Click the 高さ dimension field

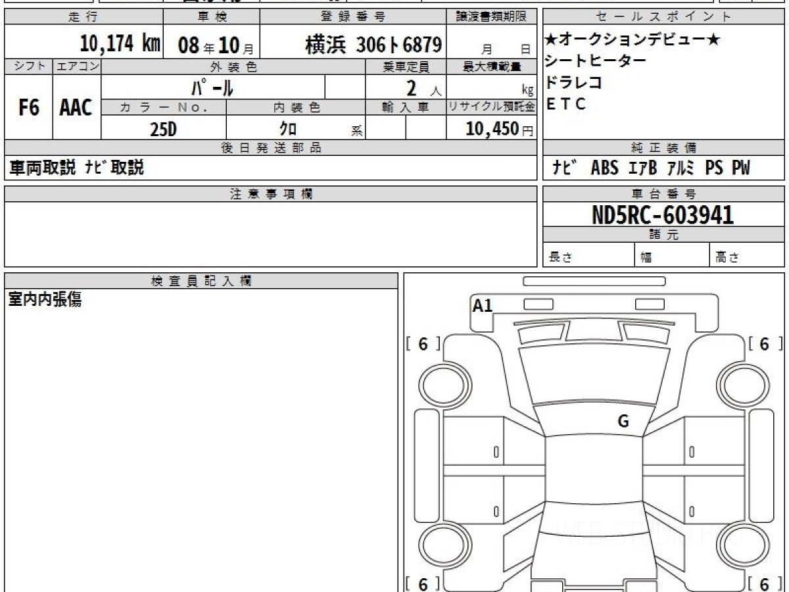click(x=727, y=258)
